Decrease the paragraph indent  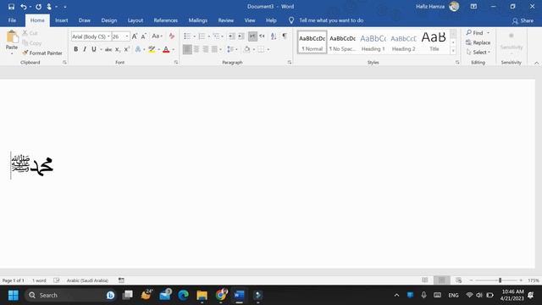click(231, 36)
